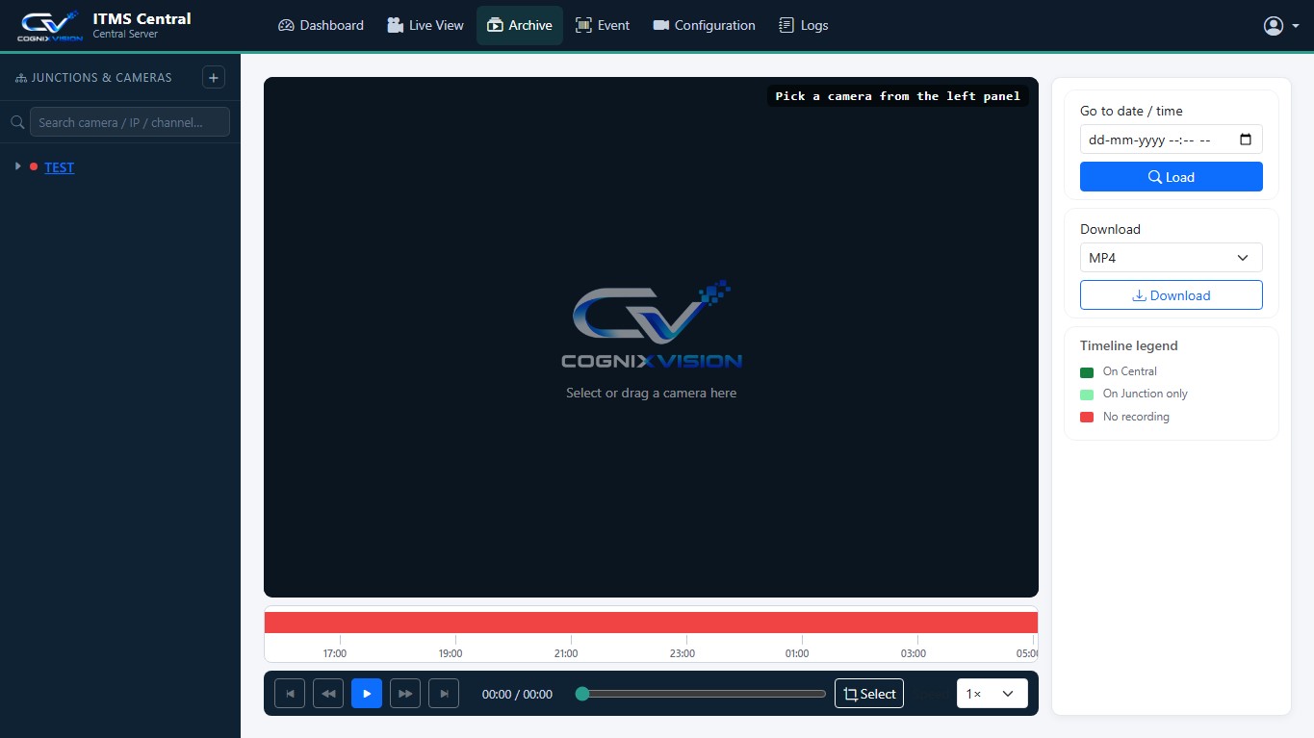Click the 01:00 timeline marker
The image size is (1314, 738).
[x=797, y=653]
